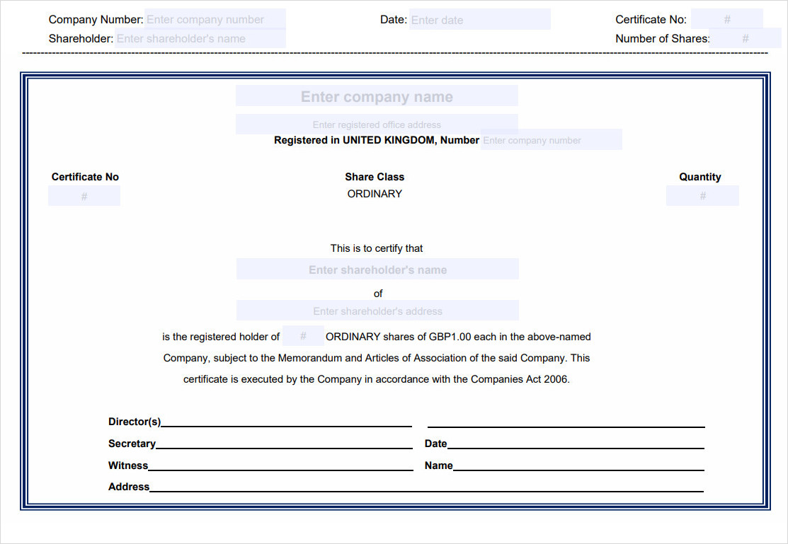Click the top Company Number input field
Screen dimensions: 788x544
click(215, 19)
